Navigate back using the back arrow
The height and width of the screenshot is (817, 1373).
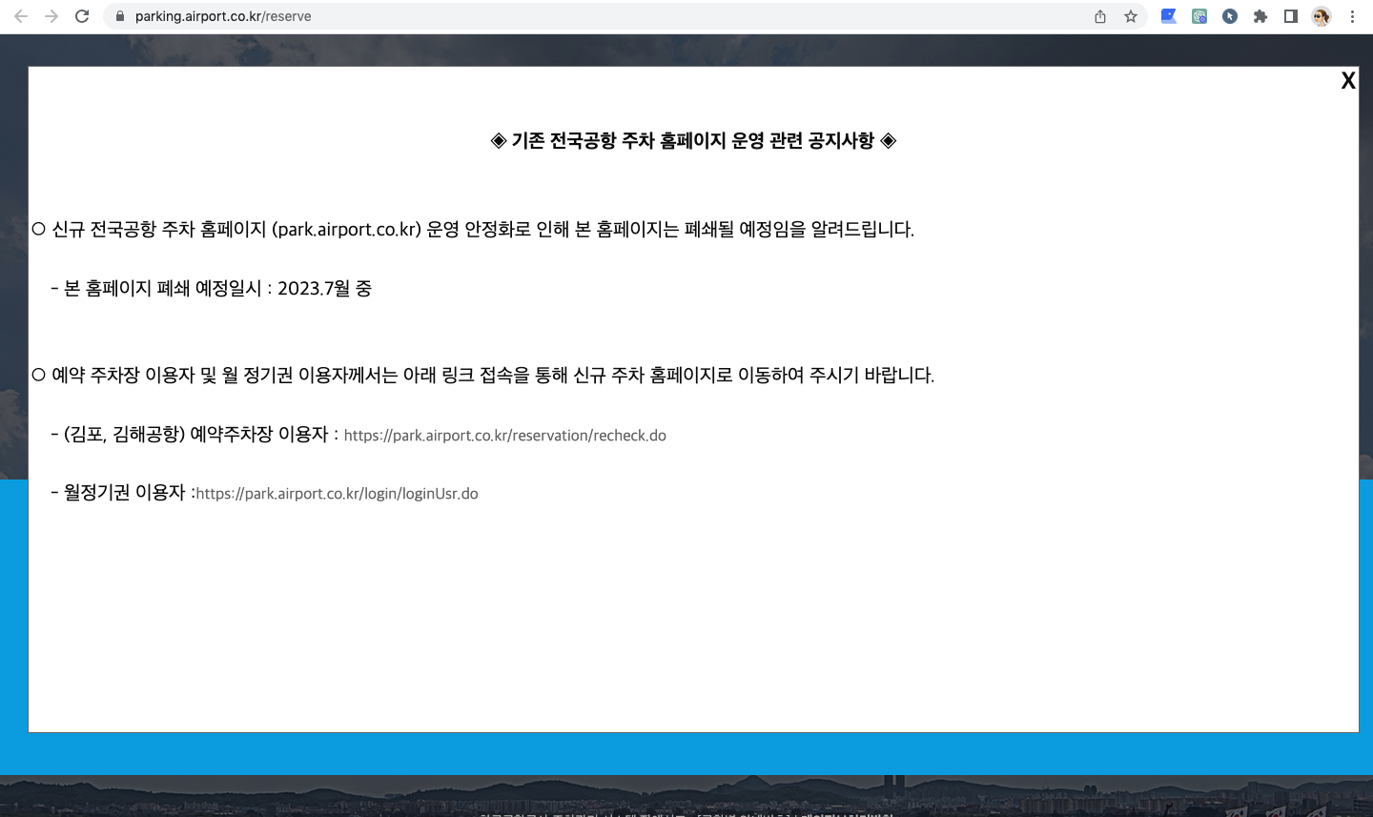click(x=21, y=15)
